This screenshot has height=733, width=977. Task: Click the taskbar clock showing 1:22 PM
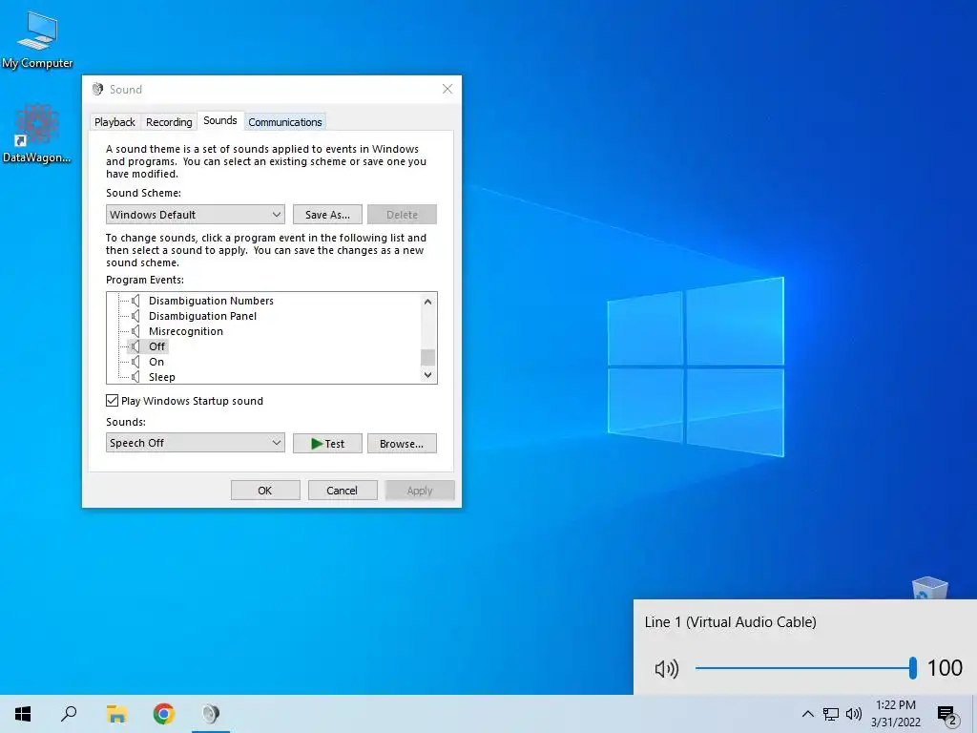895,714
